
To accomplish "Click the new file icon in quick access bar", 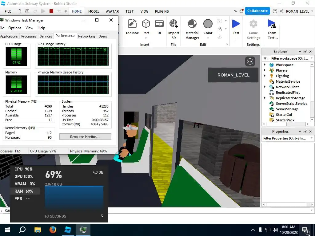I will 19,11.
